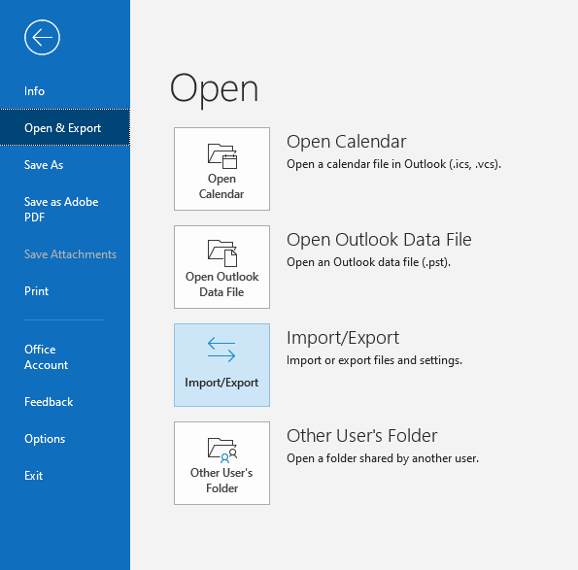This screenshot has height=570, width=578.
Task: Click the Other User's Folder tile
Action: pos(221,463)
